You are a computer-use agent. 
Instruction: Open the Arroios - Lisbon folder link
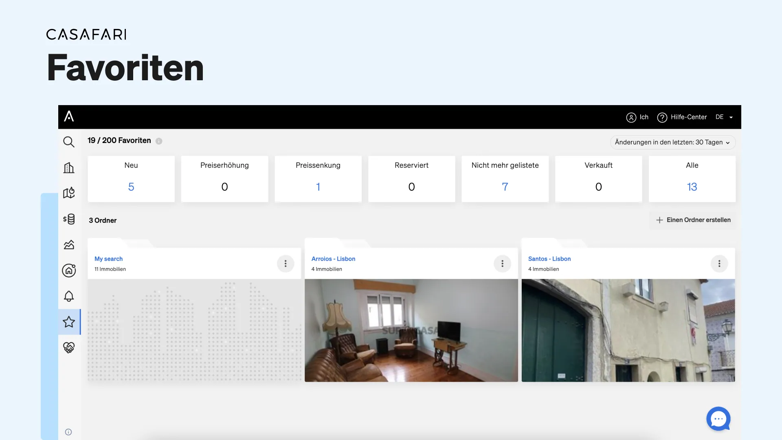point(333,259)
